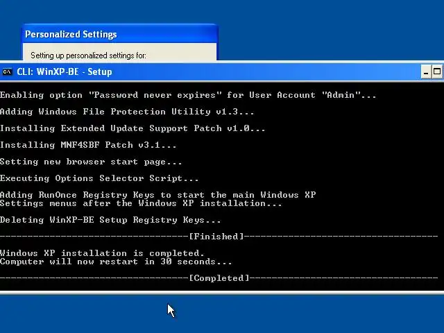
Task: Click 'Setting up personalized settings for:' text
Action: (88, 55)
